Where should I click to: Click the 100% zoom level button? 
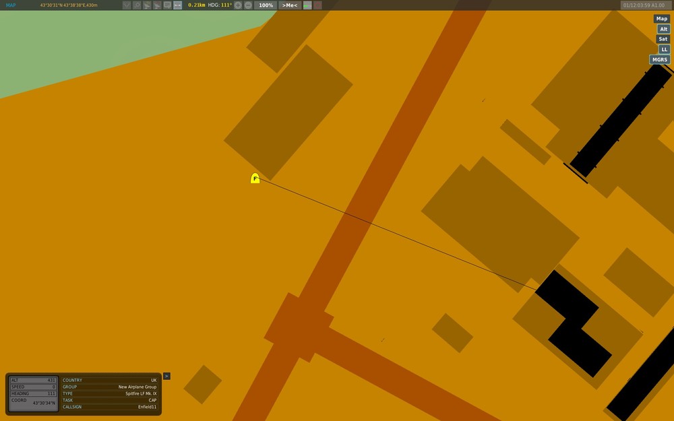point(266,5)
